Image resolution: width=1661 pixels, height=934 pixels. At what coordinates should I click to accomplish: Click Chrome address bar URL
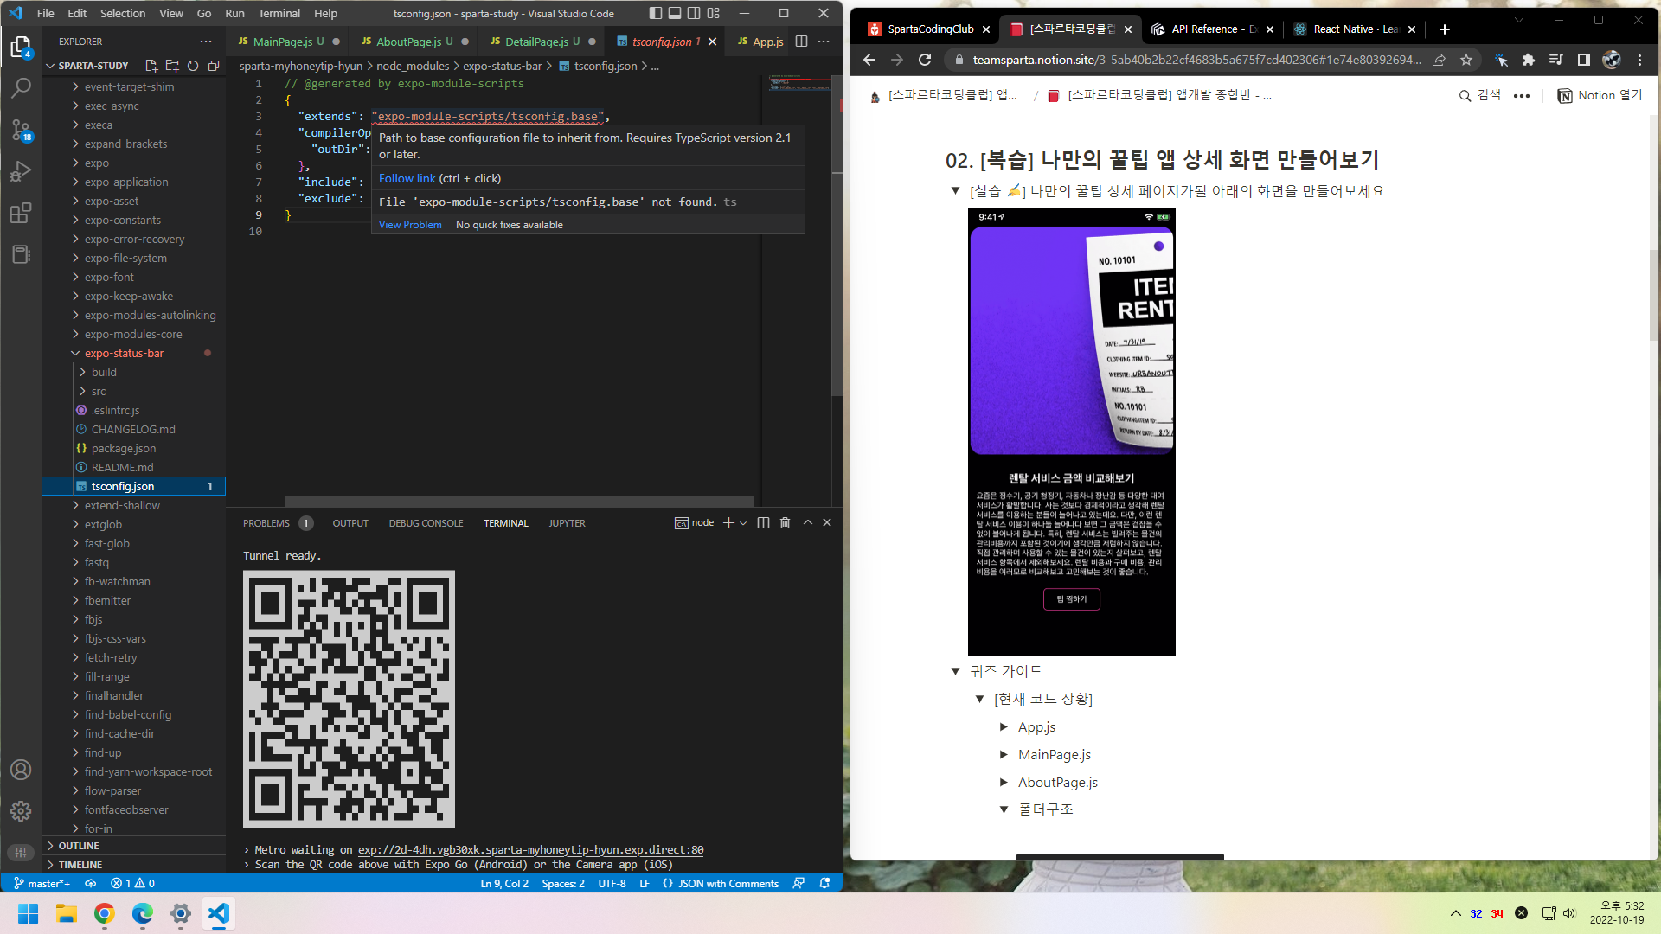1196,60
